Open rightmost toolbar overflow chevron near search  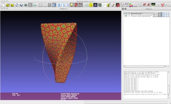point(166,5)
